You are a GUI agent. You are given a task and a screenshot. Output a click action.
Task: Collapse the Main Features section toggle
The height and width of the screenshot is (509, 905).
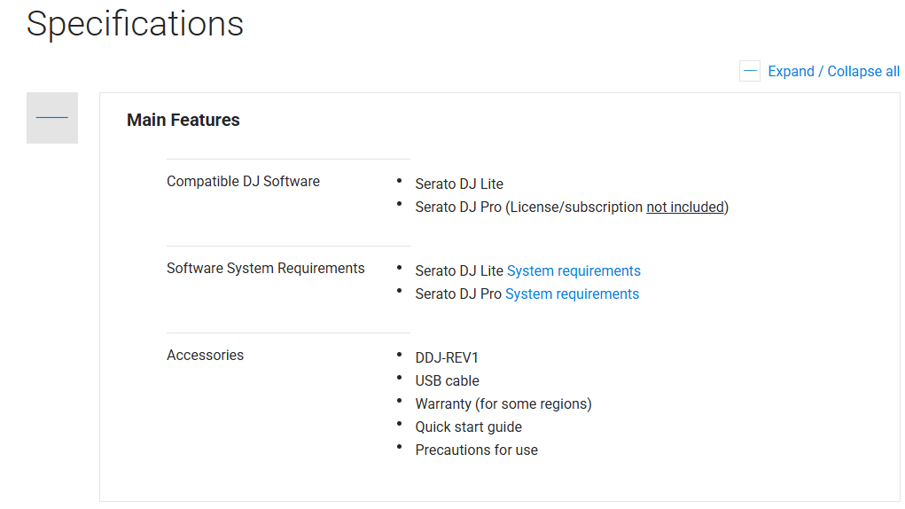click(52, 118)
